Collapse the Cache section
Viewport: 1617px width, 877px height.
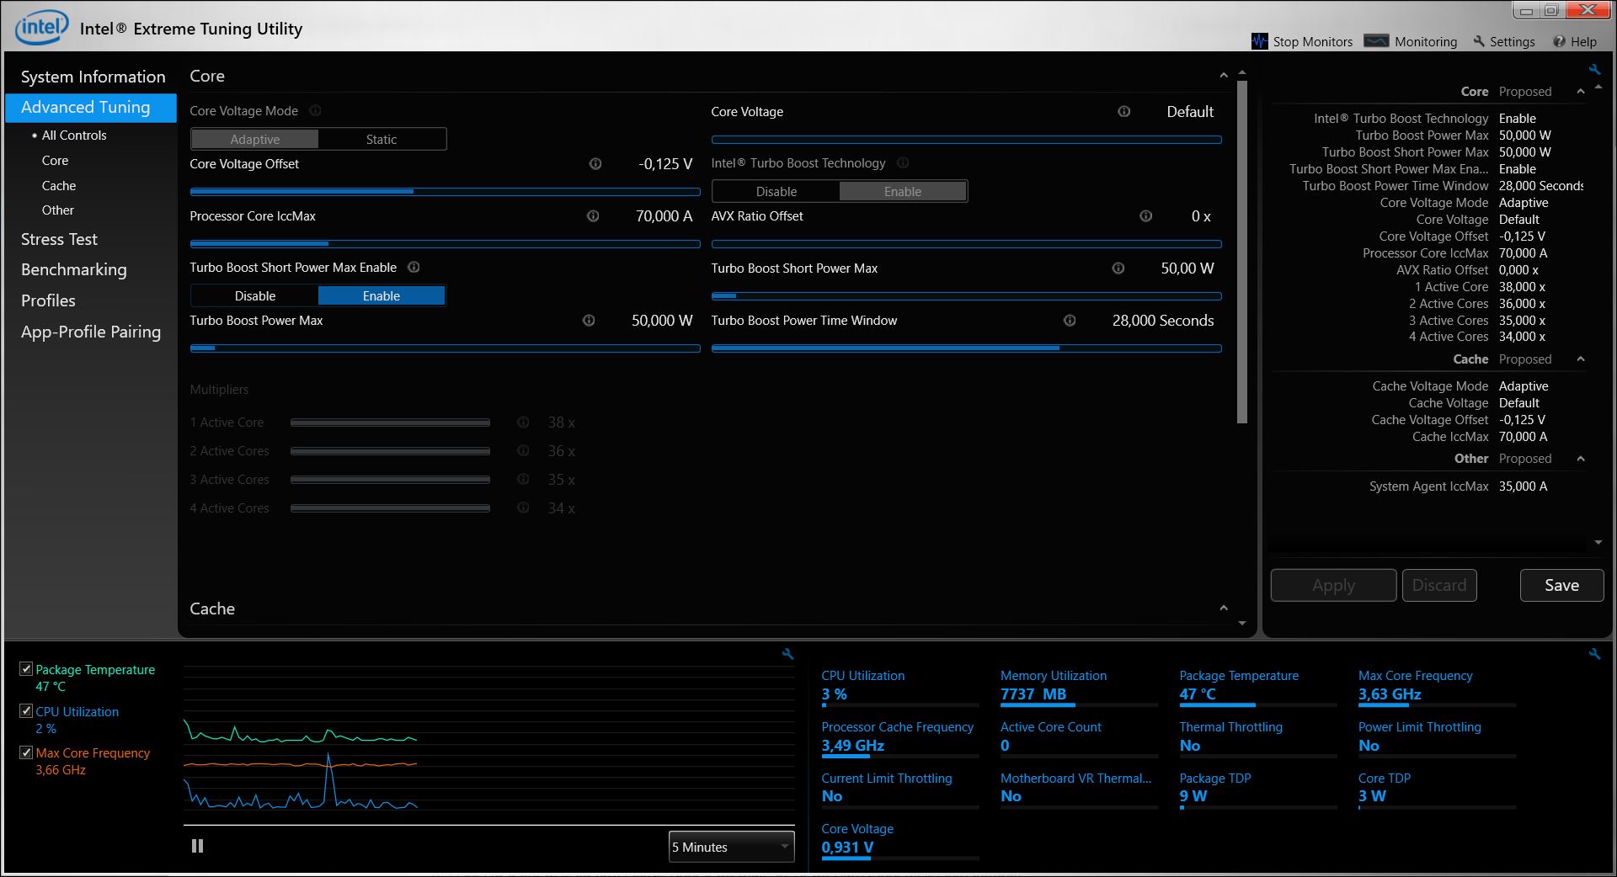coord(1224,609)
